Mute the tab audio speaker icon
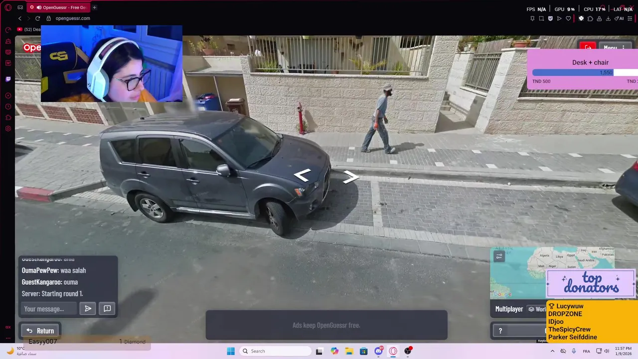 click(x=39, y=7)
